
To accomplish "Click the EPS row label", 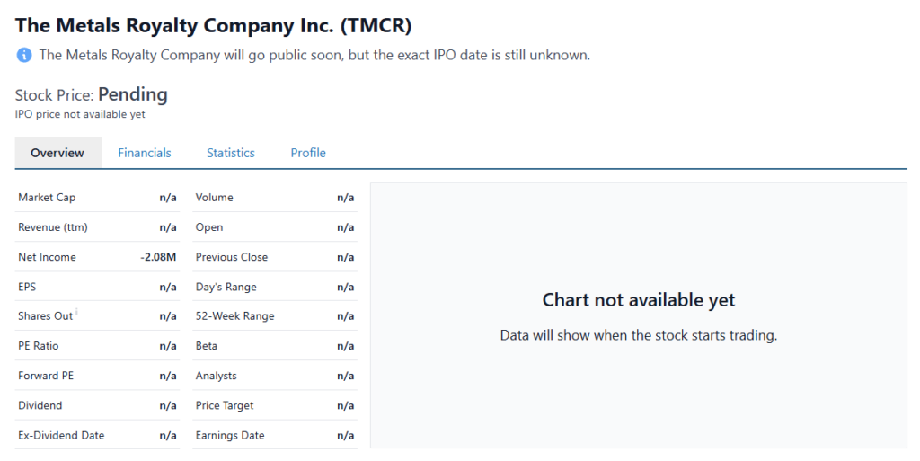I will coord(27,287).
